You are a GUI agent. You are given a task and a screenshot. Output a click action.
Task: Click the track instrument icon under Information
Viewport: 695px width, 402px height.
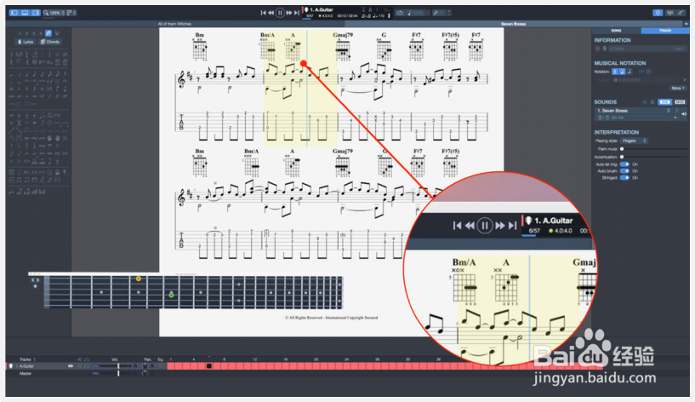pyautogui.click(x=605, y=49)
